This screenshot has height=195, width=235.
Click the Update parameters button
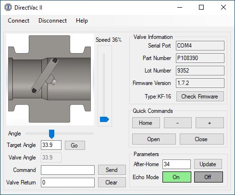pos(208,164)
